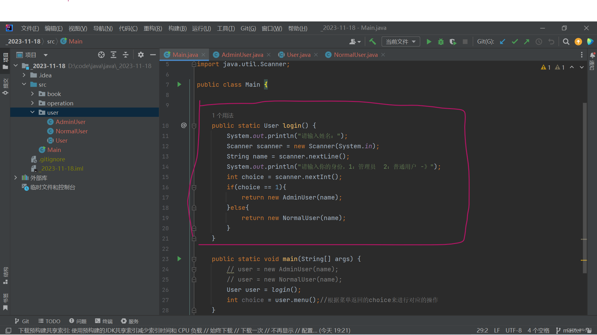
Task: Open the TODO tool window
Action: tap(49, 321)
